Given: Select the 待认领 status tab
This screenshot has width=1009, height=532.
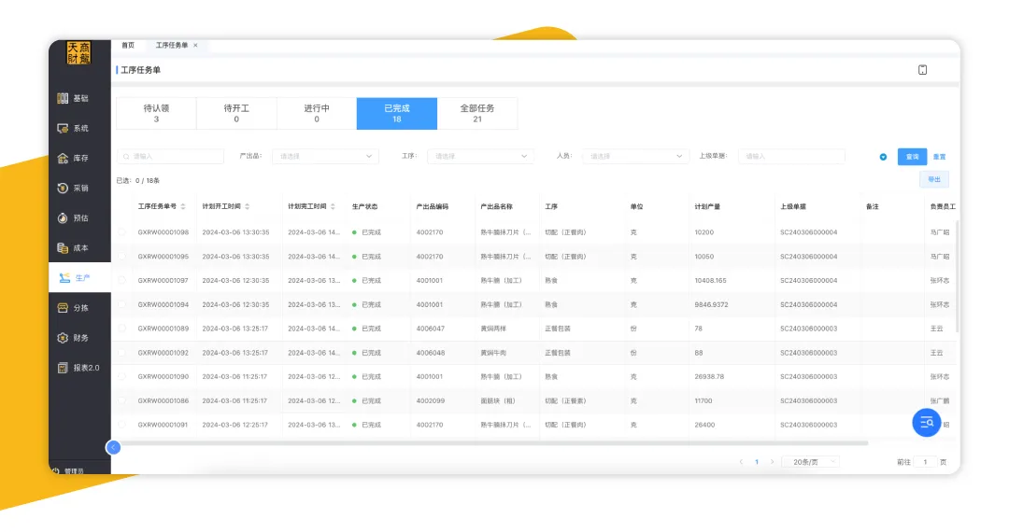Looking at the screenshot, I should click(156, 114).
